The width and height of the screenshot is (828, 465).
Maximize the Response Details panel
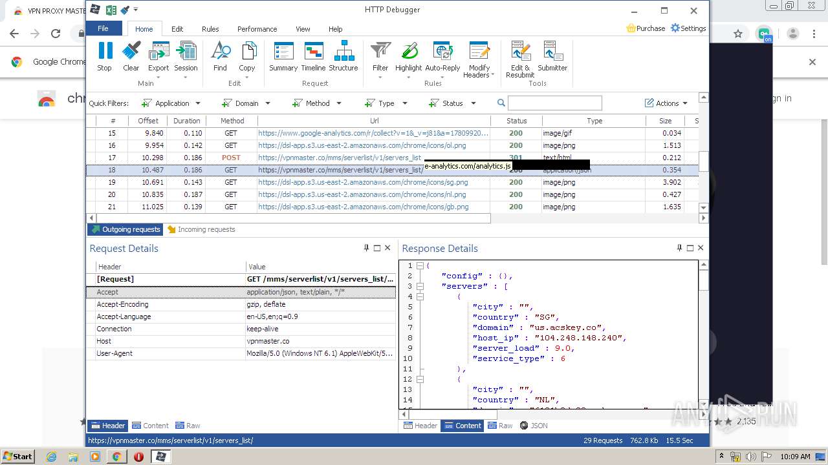690,248
